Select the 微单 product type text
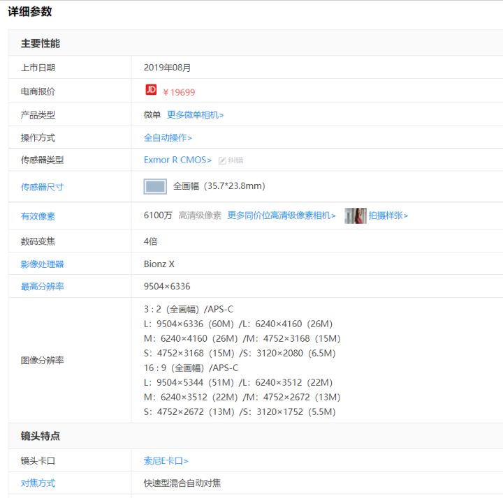This screenshot has height=498, width=503. pos(152,115)
